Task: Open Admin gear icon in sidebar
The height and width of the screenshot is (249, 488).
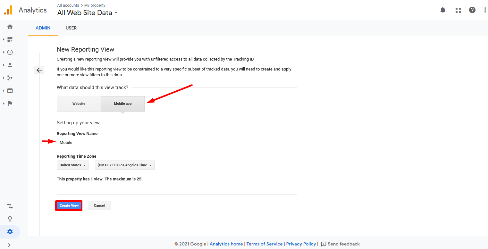Action: 10,232
